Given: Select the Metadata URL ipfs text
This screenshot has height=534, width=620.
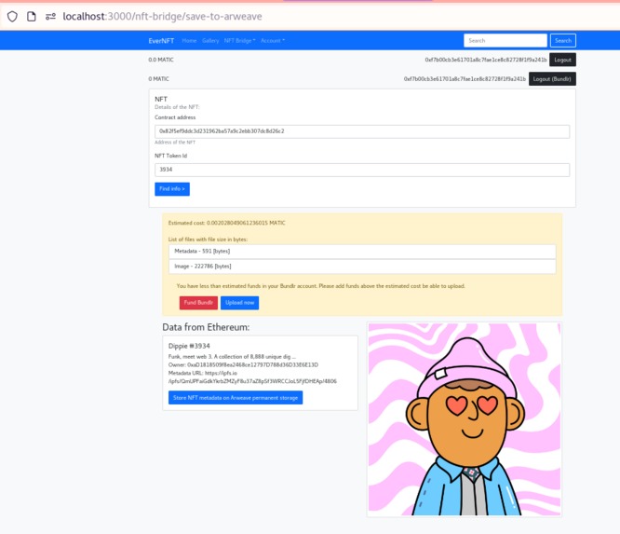Looking at the screenshot, I should (x=252, y=377).
